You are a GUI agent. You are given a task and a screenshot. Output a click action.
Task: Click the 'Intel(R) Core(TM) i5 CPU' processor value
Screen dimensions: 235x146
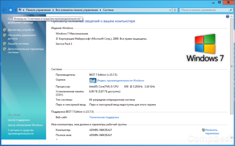click(x=122, y=86)
